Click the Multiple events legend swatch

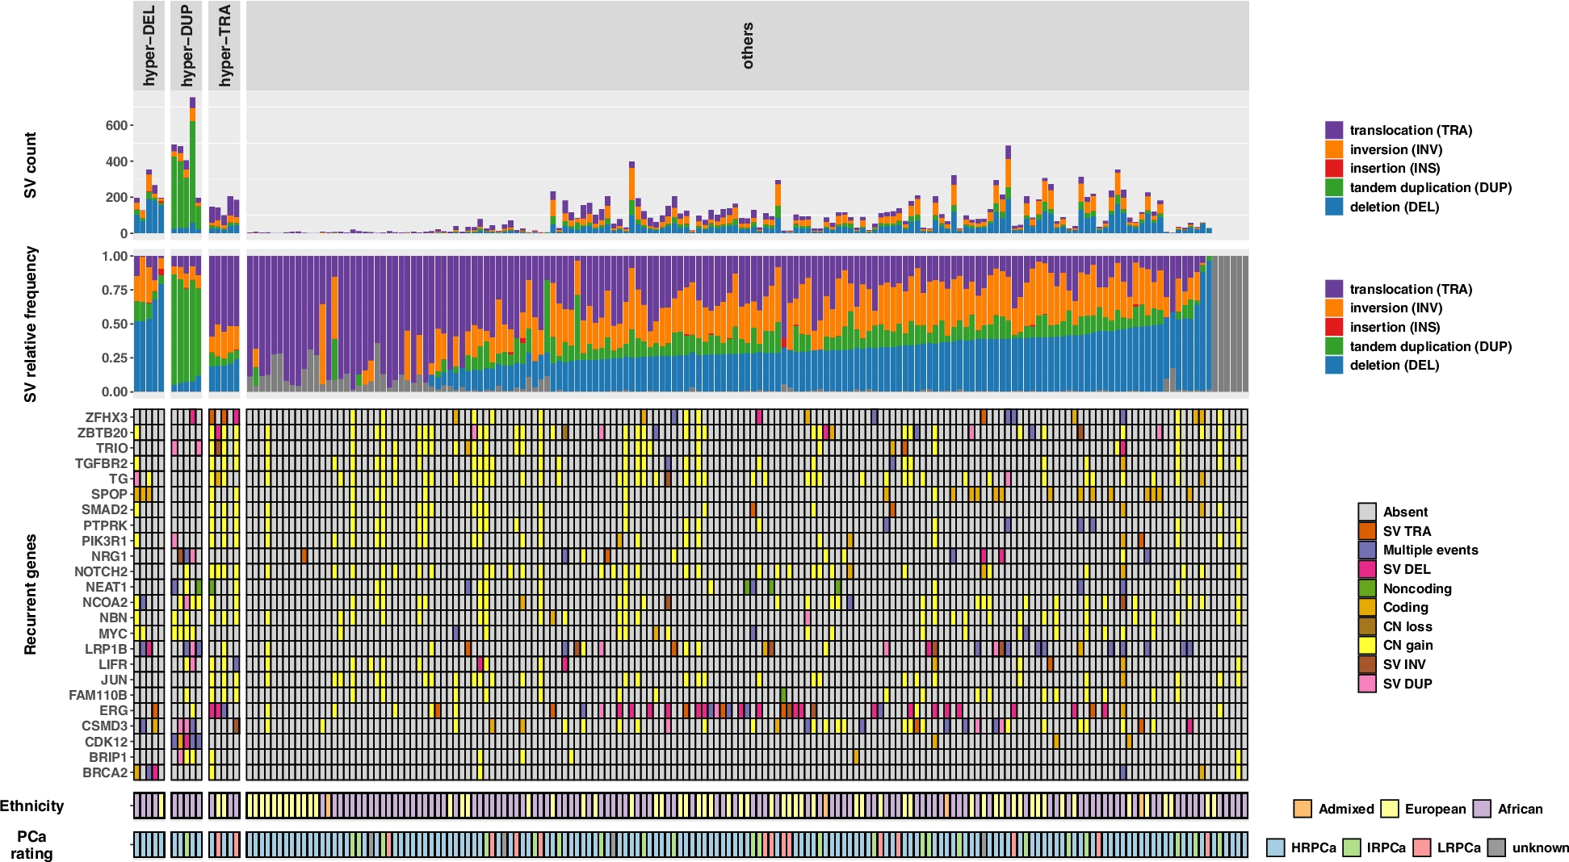(x=1367, y=550)
